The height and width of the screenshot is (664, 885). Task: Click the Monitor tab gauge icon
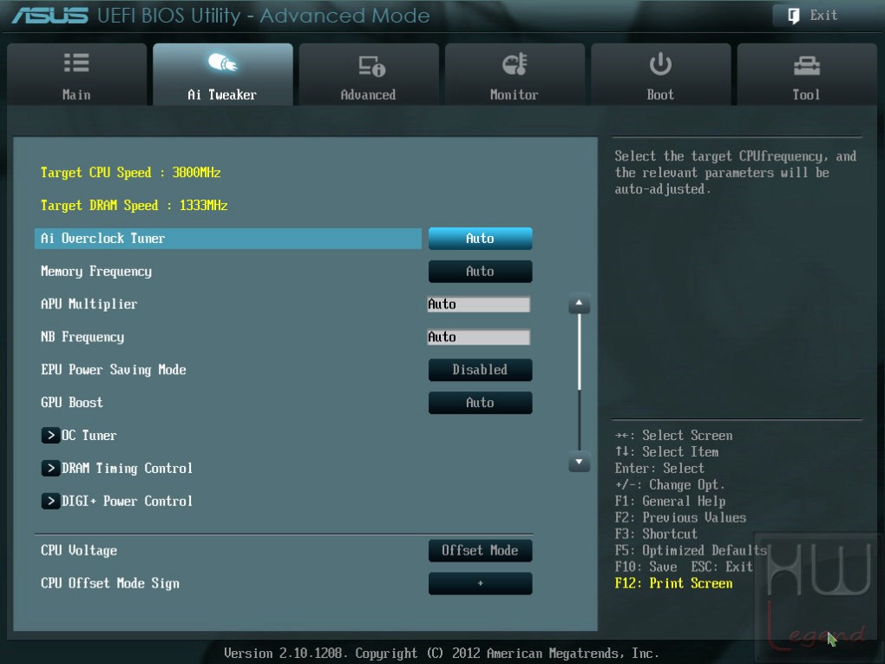[515, 64]
